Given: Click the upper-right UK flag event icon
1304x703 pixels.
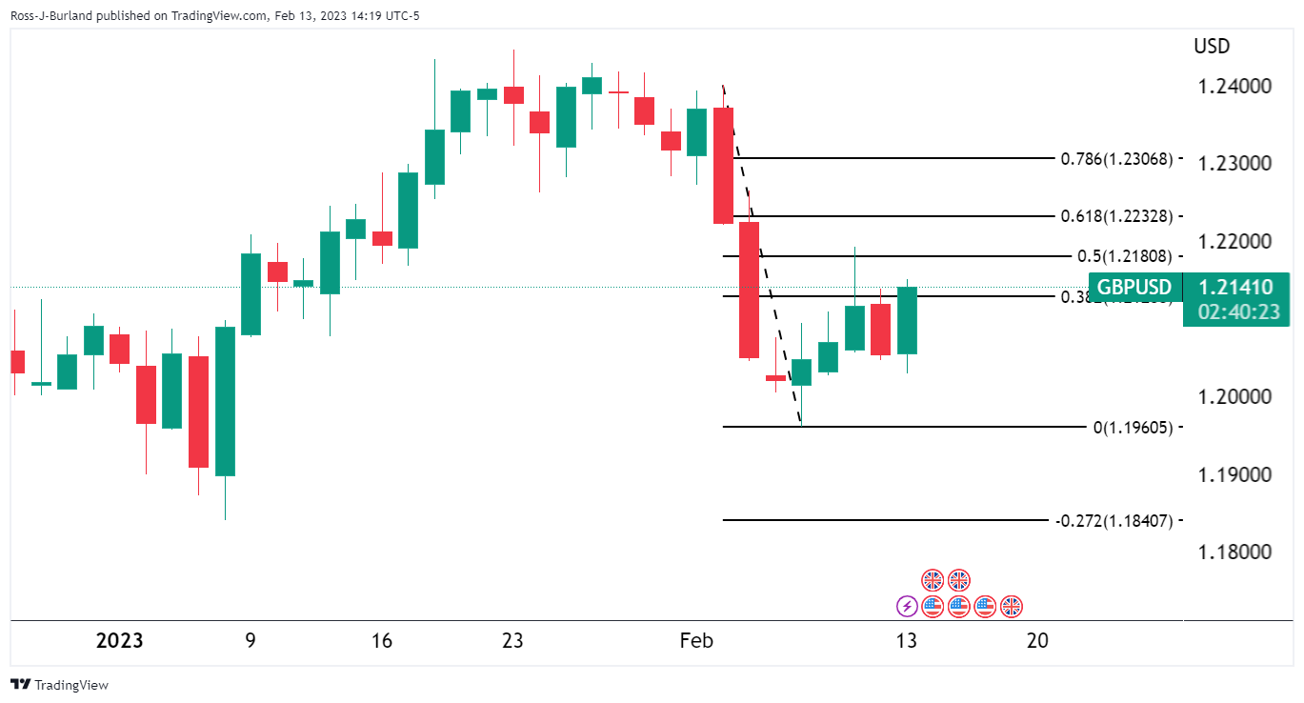Looking at the screenshot, I should [x=958, y=580].
